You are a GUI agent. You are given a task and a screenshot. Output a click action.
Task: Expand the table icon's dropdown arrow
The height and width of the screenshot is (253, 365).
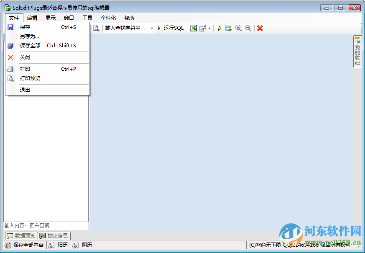209,28
